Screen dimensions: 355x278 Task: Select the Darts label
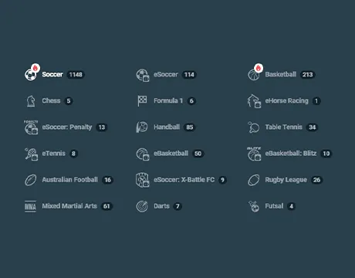click(x=161, y=206)
